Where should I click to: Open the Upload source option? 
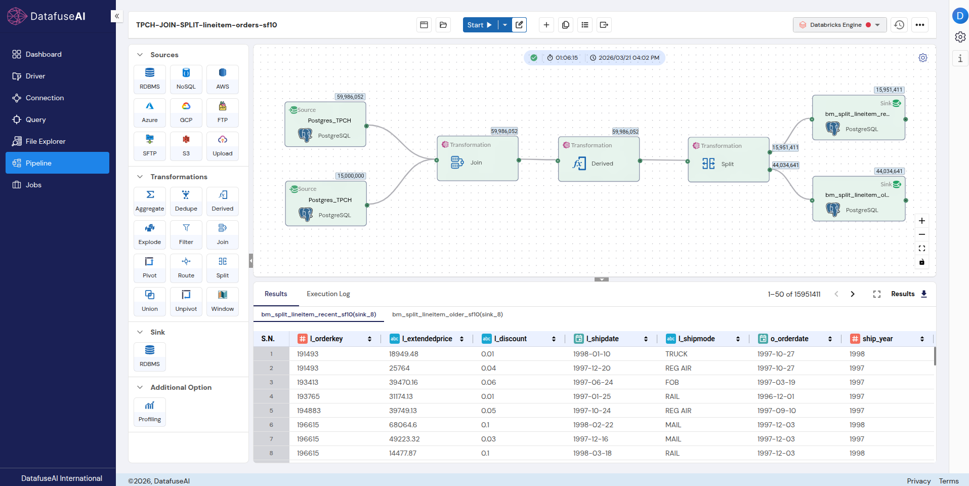(x=223, y=146)
